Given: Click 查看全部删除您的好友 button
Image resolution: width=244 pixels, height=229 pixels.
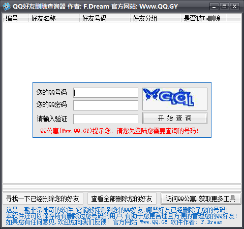Looking at the screenshot, I should pos(122,199).
